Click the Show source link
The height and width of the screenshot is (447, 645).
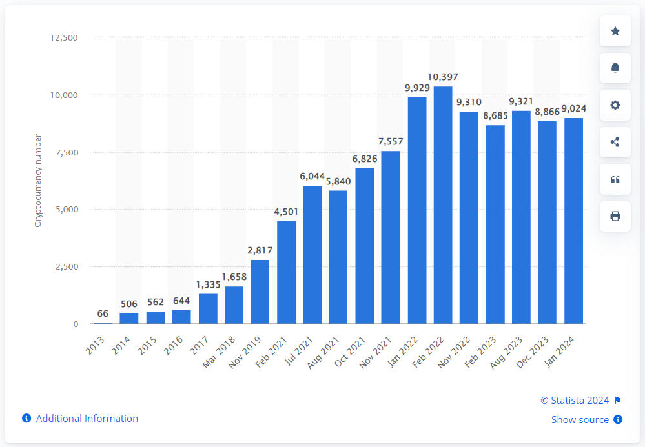[580, 420]
